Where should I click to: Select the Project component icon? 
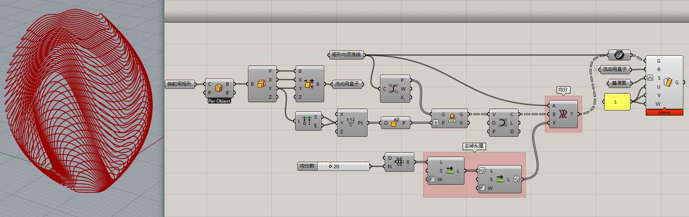click(452, 118)
